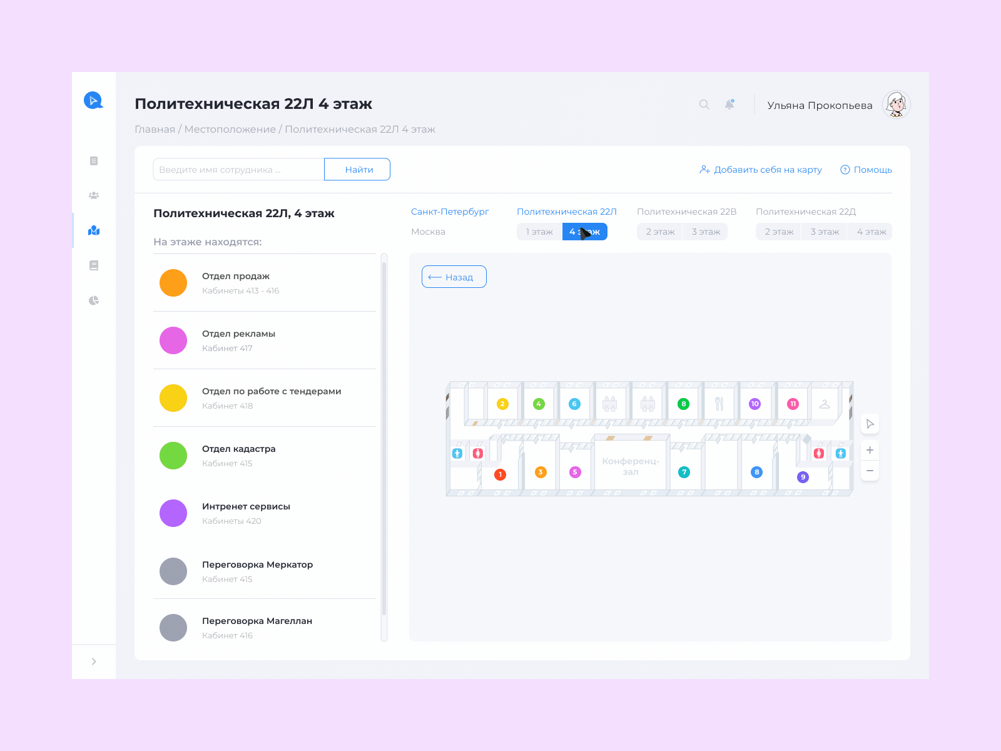Viewport: 1001px width, 751px height.
Task: Select Переговорка Магеллан list item
Action: [x=265, y=628]
